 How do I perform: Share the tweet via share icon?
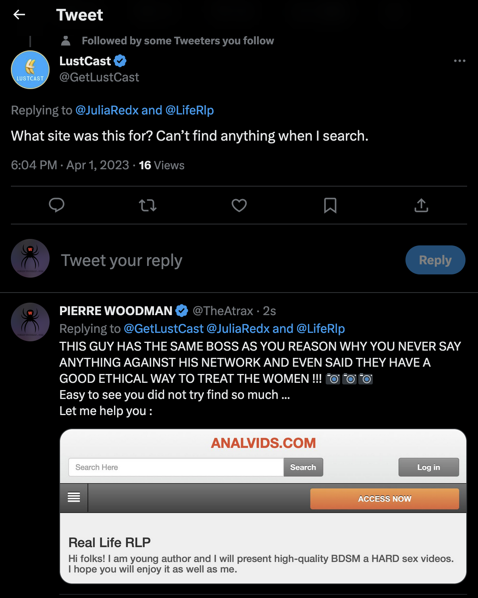click(x=421, y=205)
